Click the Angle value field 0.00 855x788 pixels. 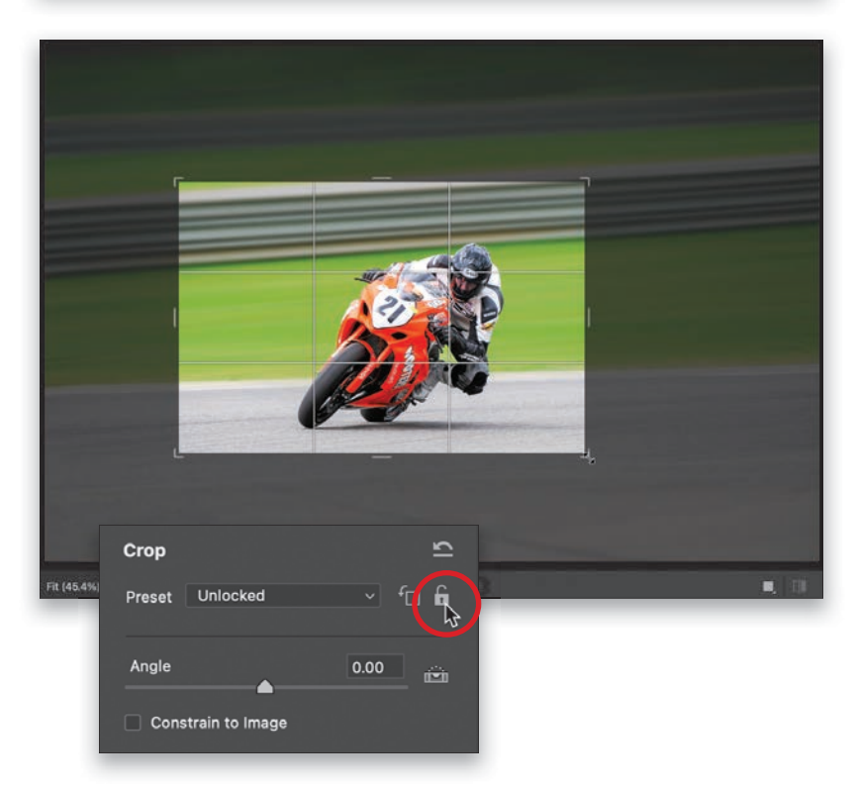(375, 667)
